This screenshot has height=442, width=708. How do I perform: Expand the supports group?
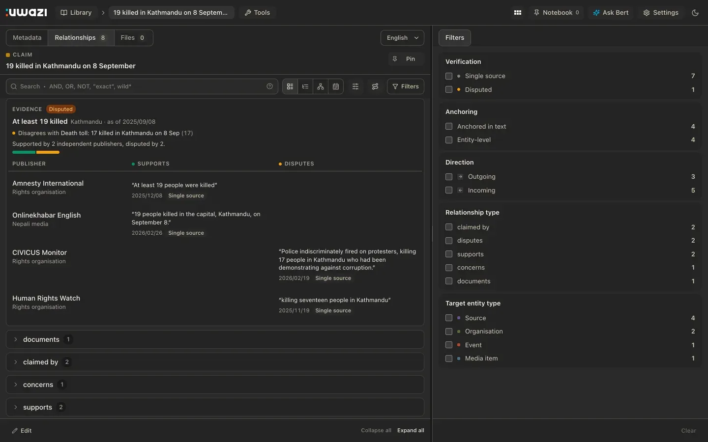pyautogui.click(x=215, y=407)
